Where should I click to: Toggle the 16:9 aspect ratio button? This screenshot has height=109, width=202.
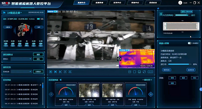(x=150, y=72)
